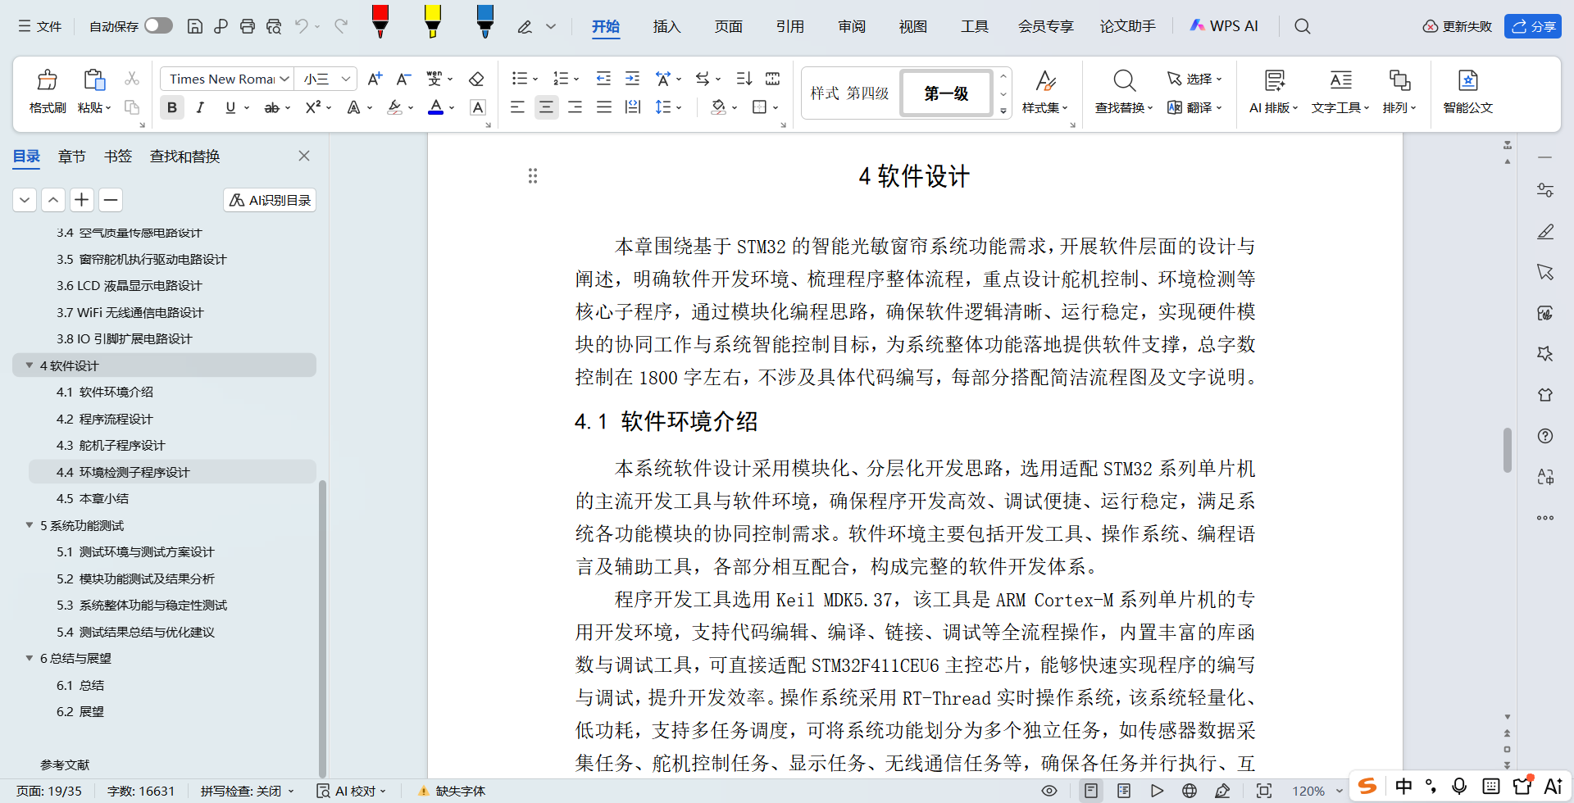Open the 插入 ribbon tab
Viewport: 1574px width, 803px height.
(666, 26)
